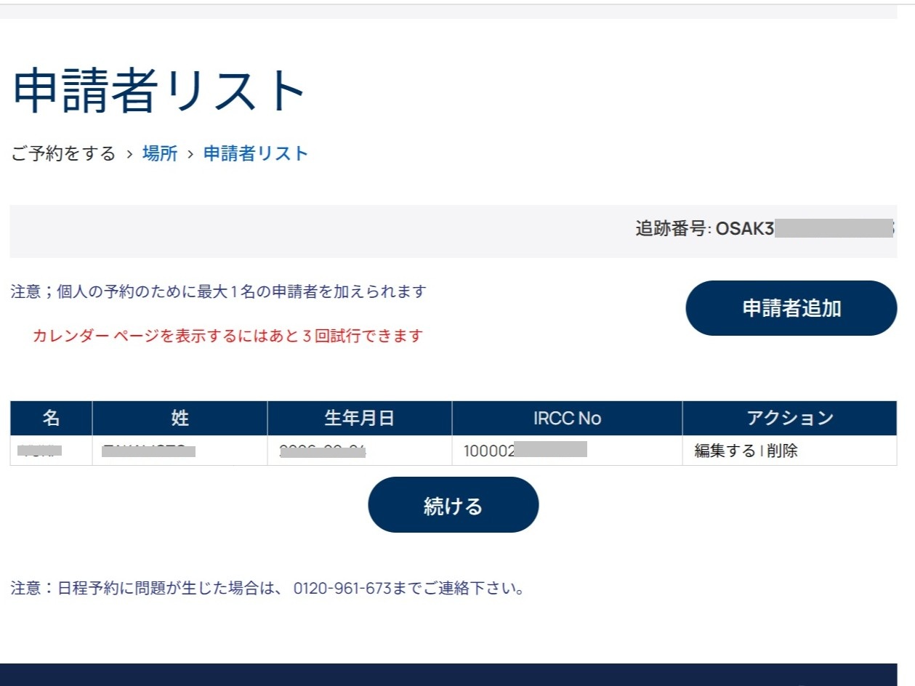Select the birth date cell in applicant row

(x=323, y=451)
